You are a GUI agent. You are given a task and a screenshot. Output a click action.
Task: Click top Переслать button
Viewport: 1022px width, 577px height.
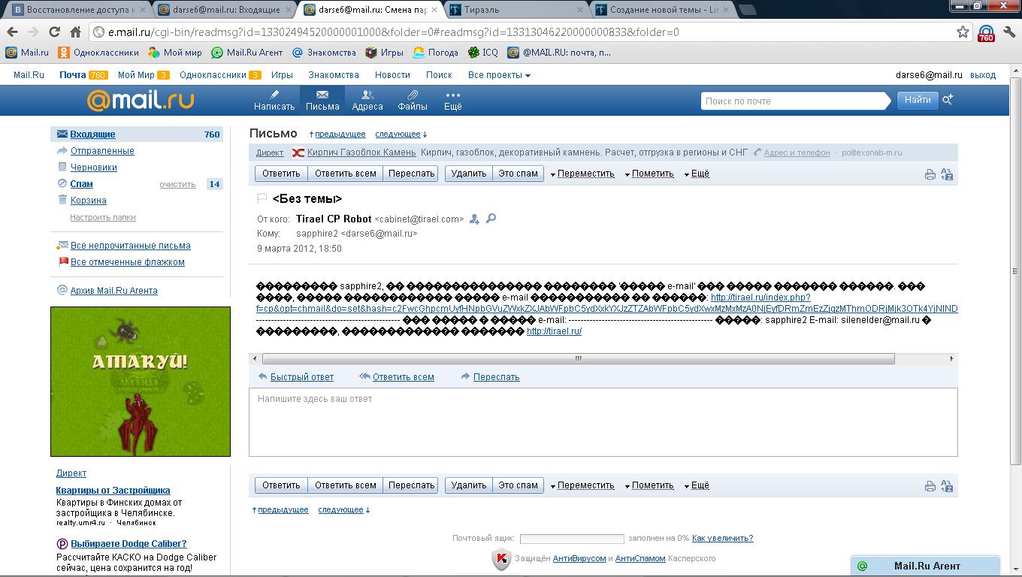click(411, 174)
